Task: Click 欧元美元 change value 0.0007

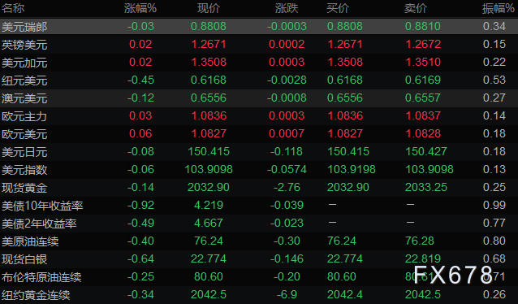Action: [x=287, y=133]
